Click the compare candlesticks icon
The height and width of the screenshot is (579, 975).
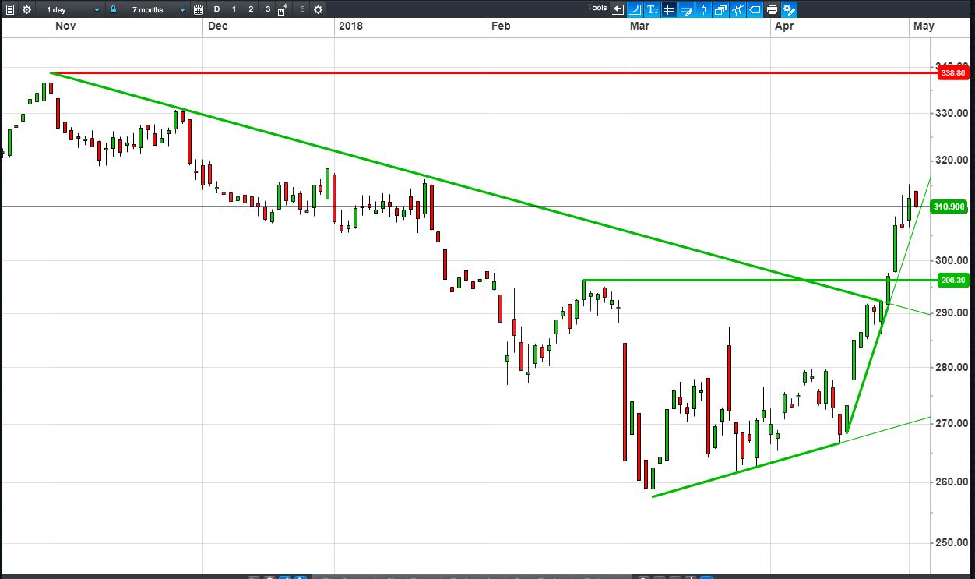(x=737, y=9)
